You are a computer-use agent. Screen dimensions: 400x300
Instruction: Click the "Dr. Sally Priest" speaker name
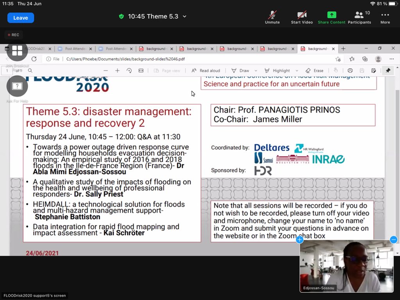[99, 195]
